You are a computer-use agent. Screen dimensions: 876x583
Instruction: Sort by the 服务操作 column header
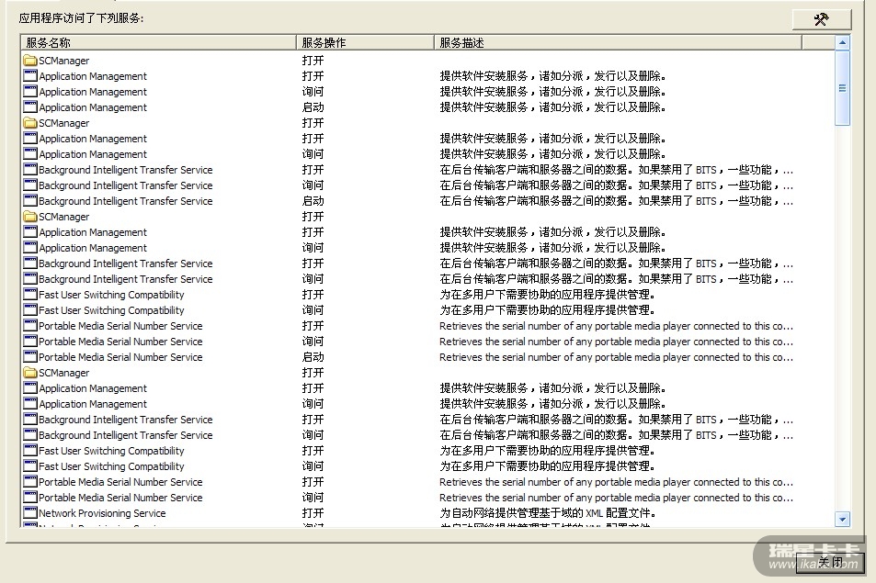click(365, 42)
